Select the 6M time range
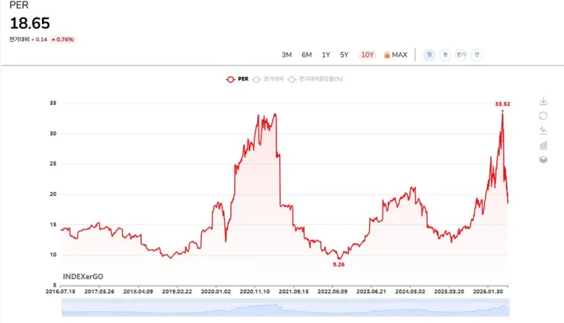564x323 pixels. [306, 55]
